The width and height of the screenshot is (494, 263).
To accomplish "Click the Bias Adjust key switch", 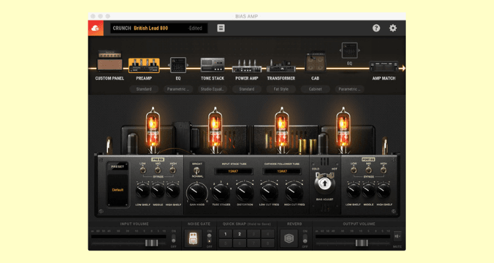I will [325, 183].
